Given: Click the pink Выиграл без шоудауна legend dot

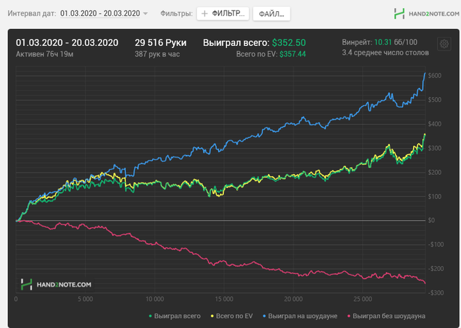Looking at the screenshot, I should 348,316.
